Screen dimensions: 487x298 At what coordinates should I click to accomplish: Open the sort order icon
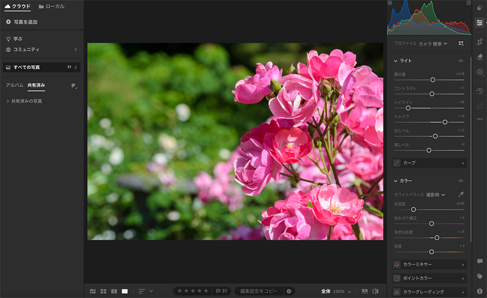(142, 291)
